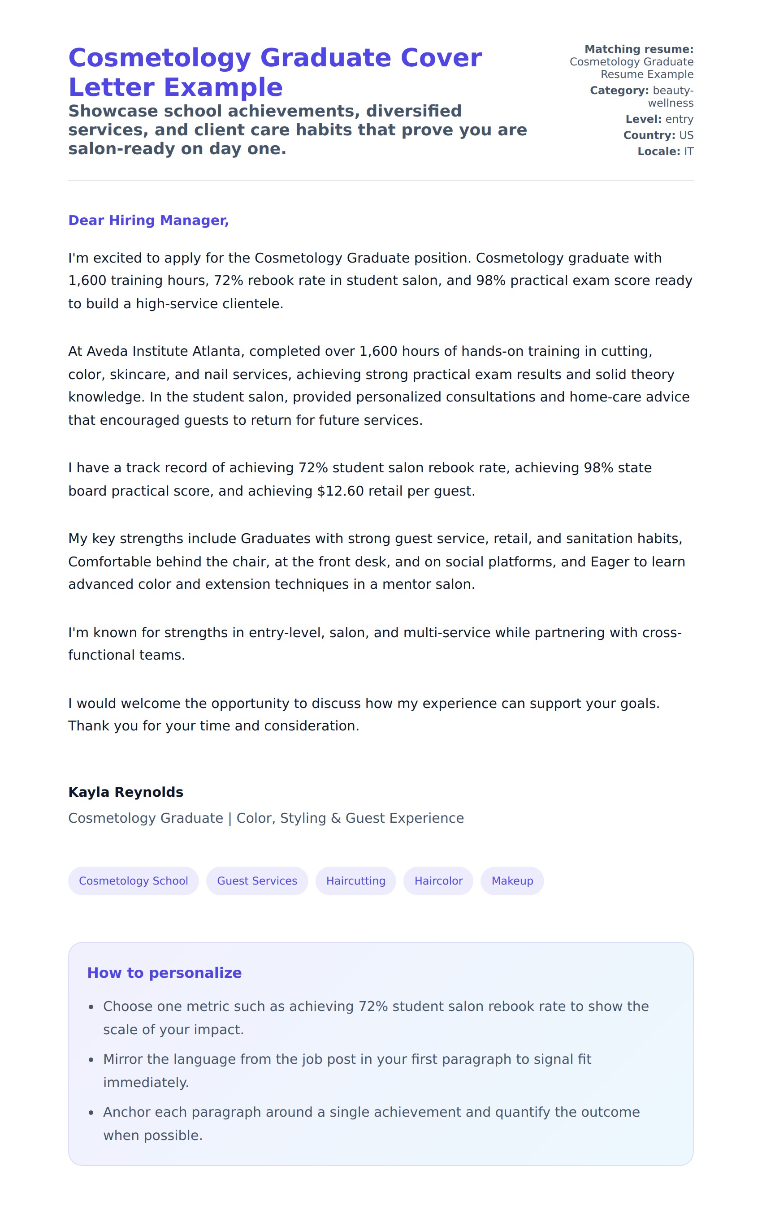Image resolution: width=762 pixels, height=1209 pixels.
Task: Click the How to personalize heading
Action: [164, 972]
